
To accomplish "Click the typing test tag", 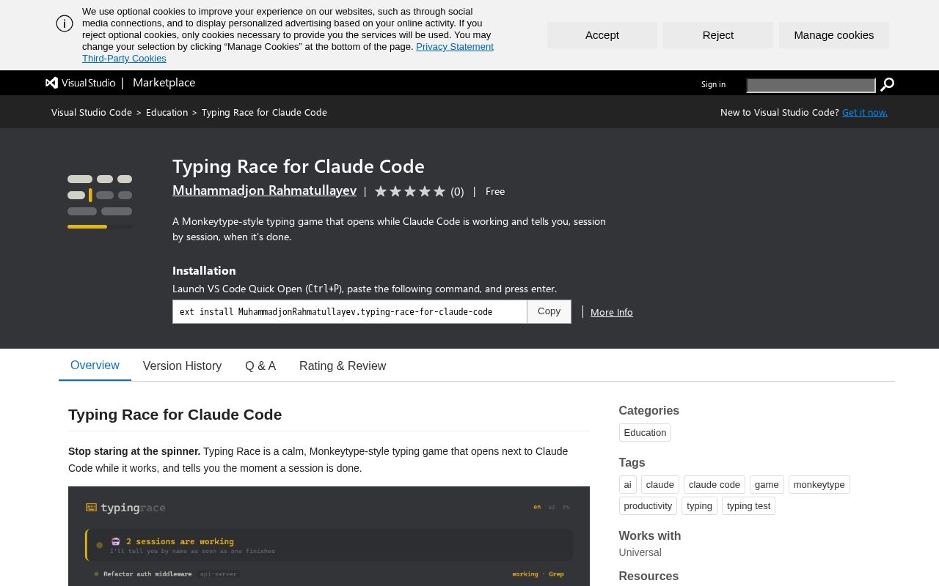I will pyautogui.click(x=748, y=506).
